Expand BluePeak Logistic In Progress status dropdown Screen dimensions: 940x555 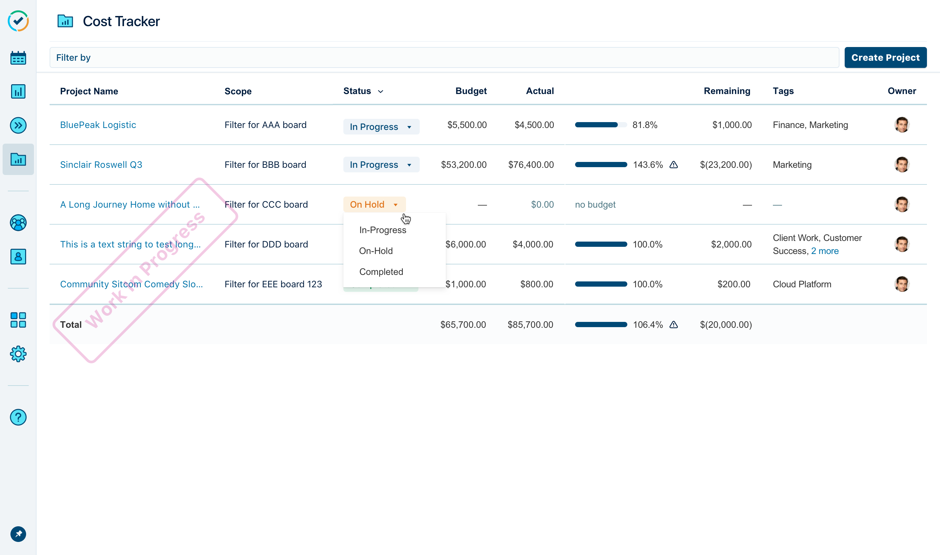pyautogui.click(x=381, y=127)
